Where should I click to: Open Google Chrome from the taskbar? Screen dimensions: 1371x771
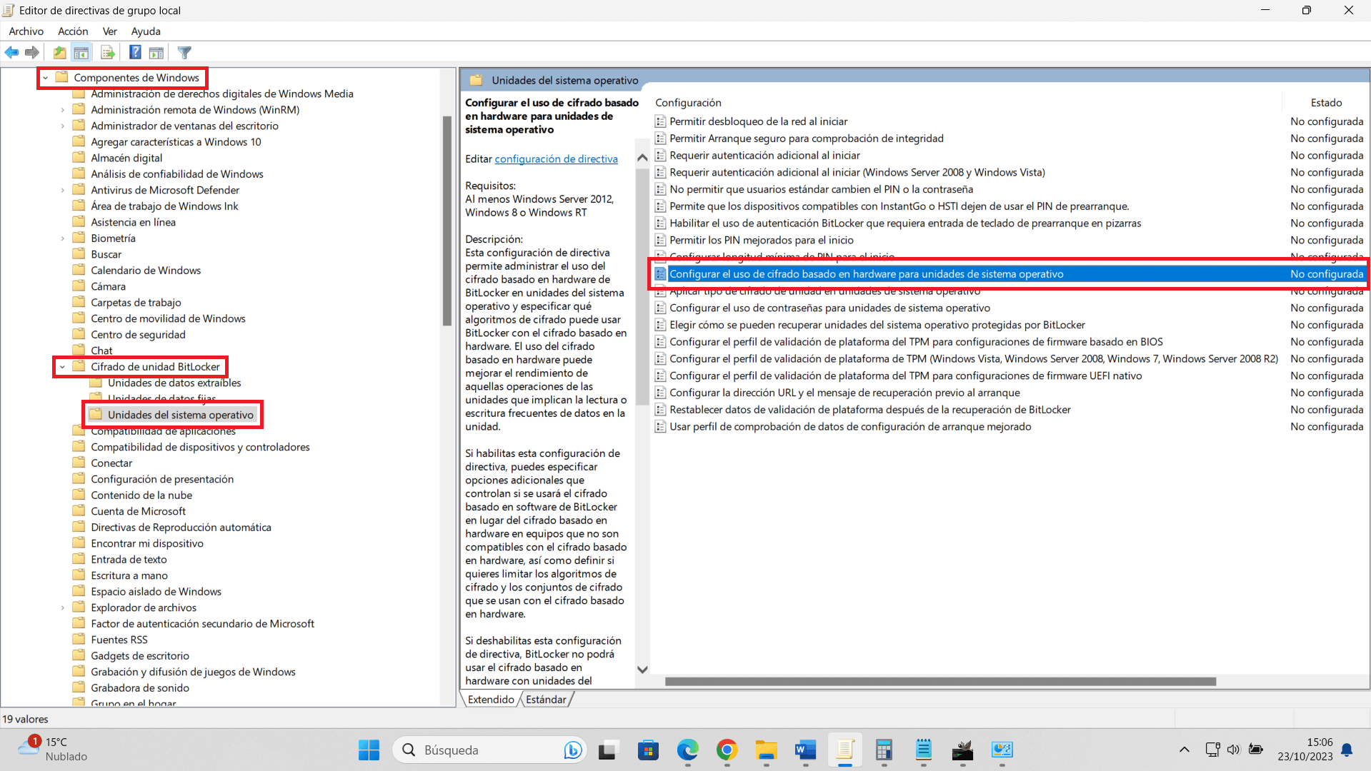(727, 750)
